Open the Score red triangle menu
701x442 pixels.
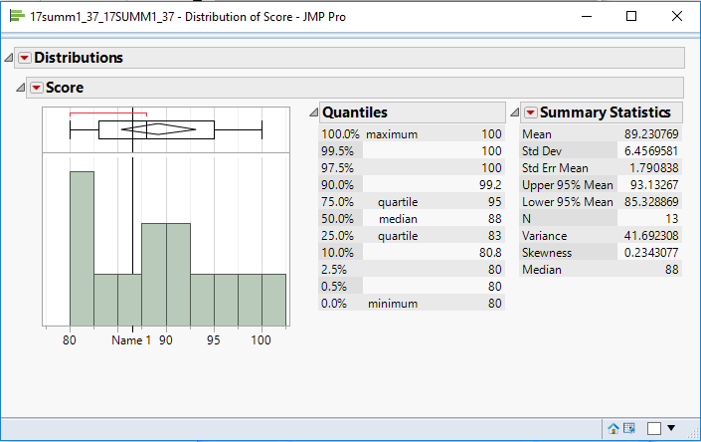(37, 88)
